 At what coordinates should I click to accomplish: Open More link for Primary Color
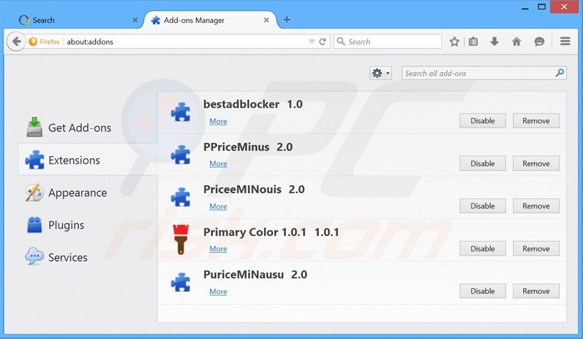click(218, 249)
